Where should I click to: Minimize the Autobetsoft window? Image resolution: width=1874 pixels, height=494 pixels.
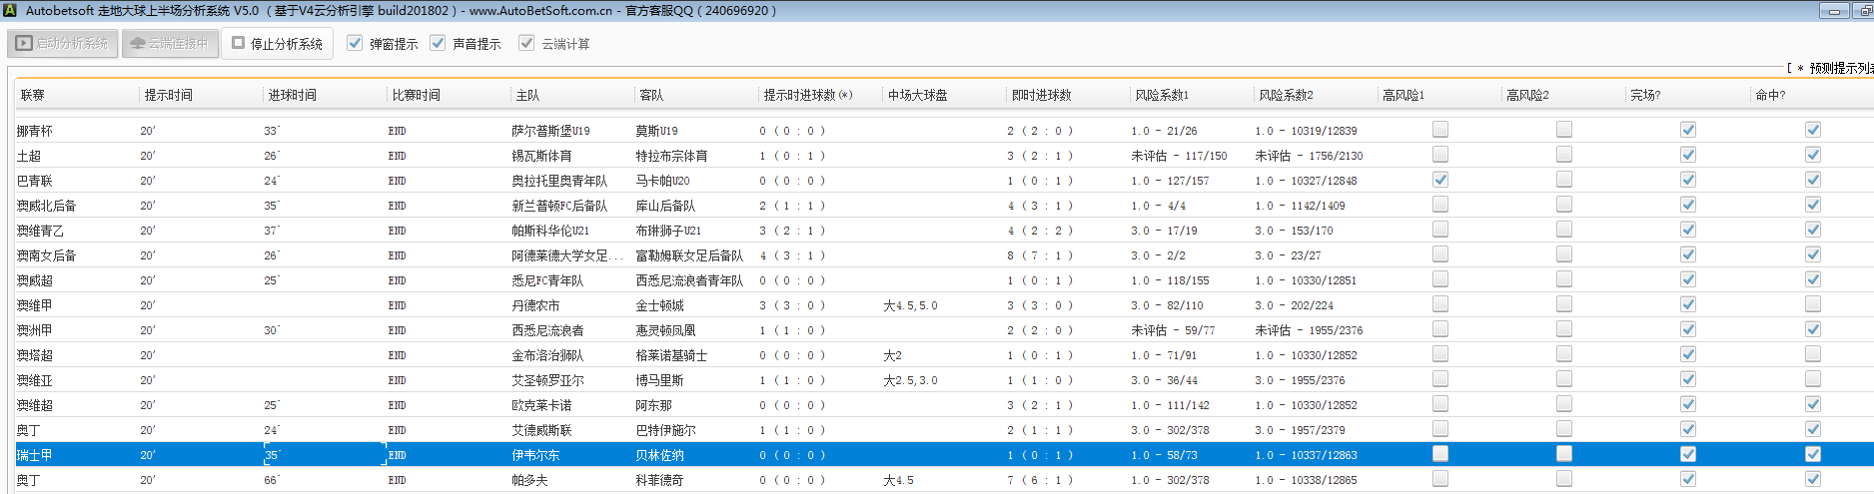[1833, 11]
